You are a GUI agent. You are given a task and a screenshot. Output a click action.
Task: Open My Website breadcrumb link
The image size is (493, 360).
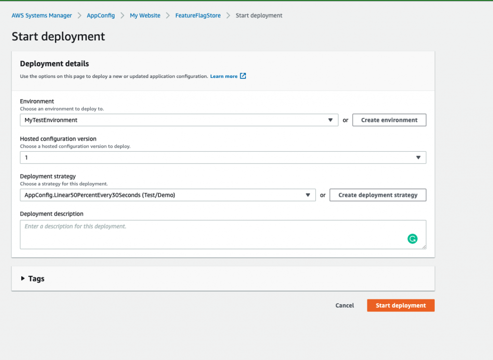click(x=145, y=15)
